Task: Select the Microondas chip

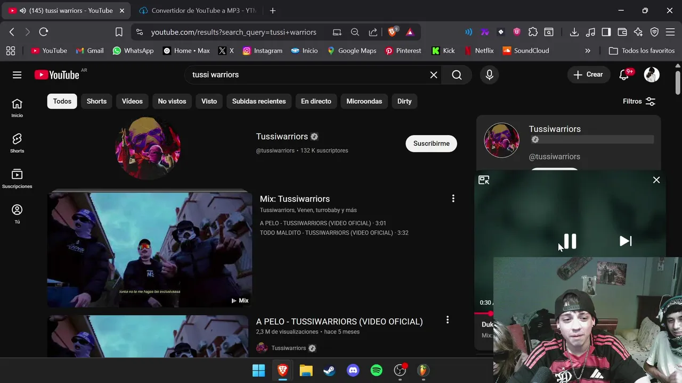Action: 364,101
